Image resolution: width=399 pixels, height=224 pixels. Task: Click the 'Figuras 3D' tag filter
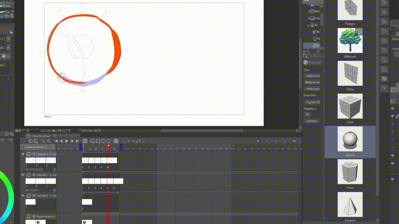tap(313, 102)
